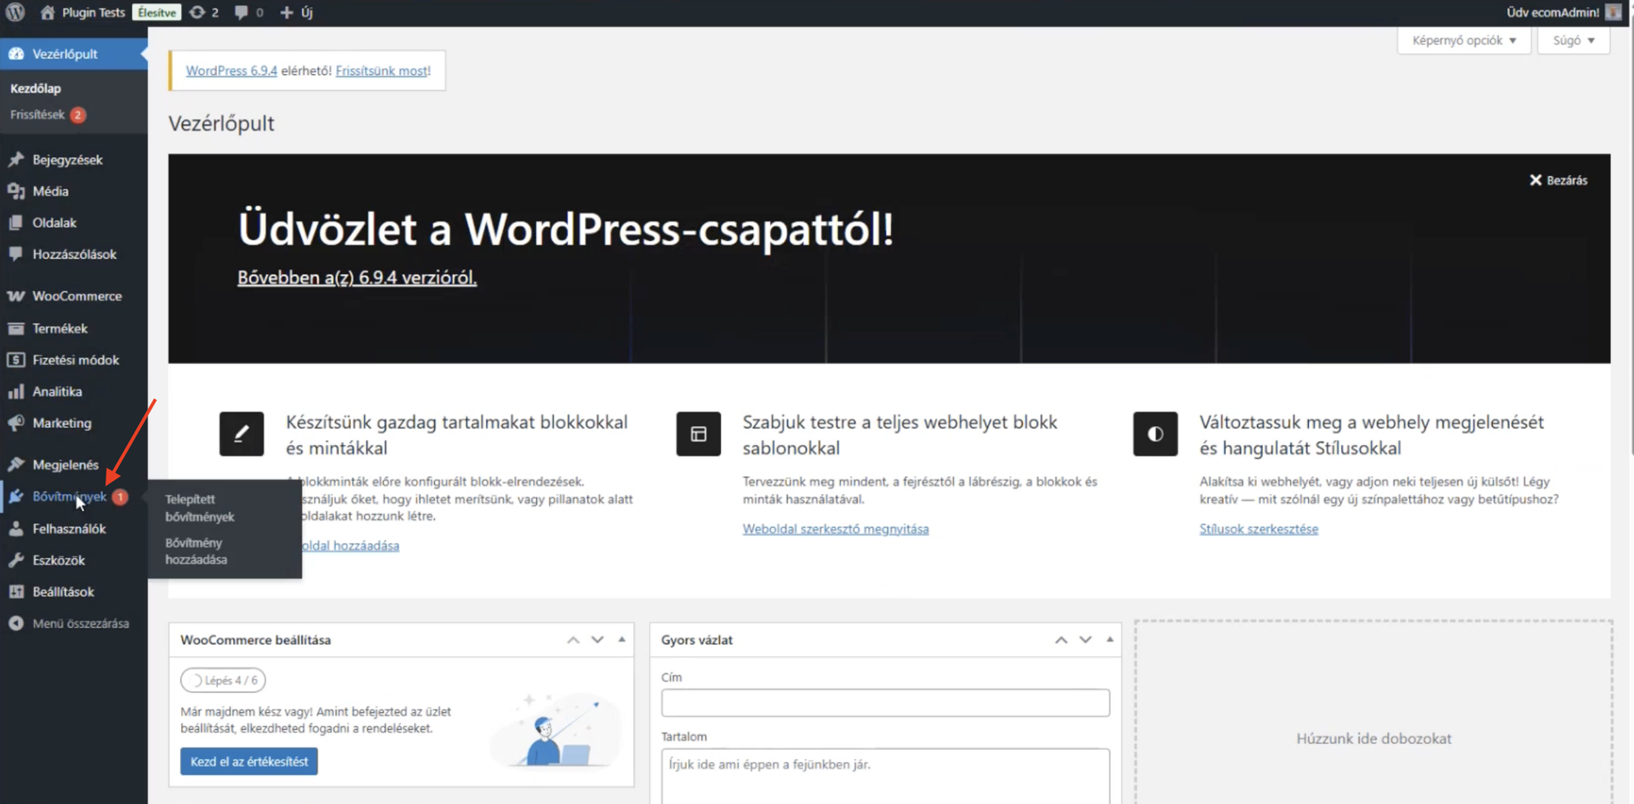Move Gyors vázlat box down
The image size is (1634, 804).
(1085, 640)
